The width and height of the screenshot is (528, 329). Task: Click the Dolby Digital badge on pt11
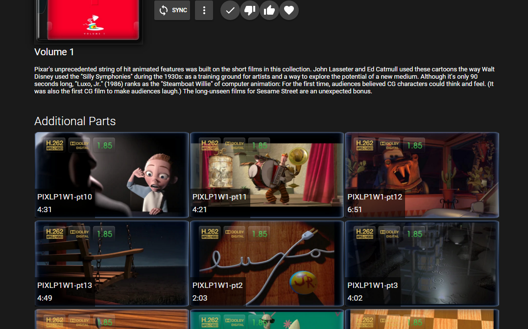click(234, 145)
